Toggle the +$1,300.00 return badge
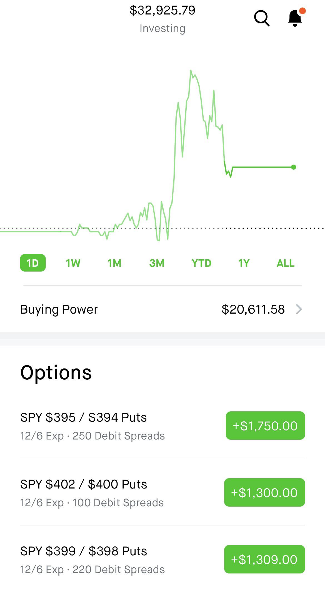This screenshot has width=325, height=591. point(264,492)
